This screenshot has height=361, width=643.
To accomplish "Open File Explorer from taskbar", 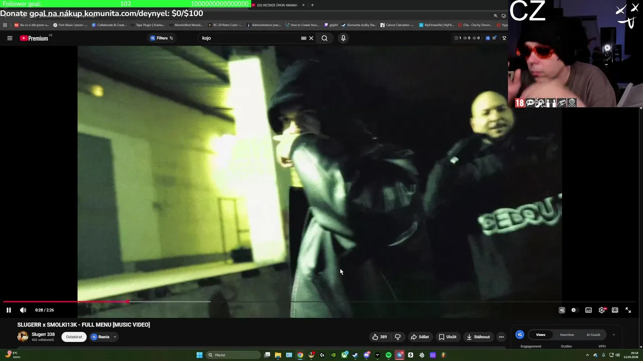I will pos(278,355).
